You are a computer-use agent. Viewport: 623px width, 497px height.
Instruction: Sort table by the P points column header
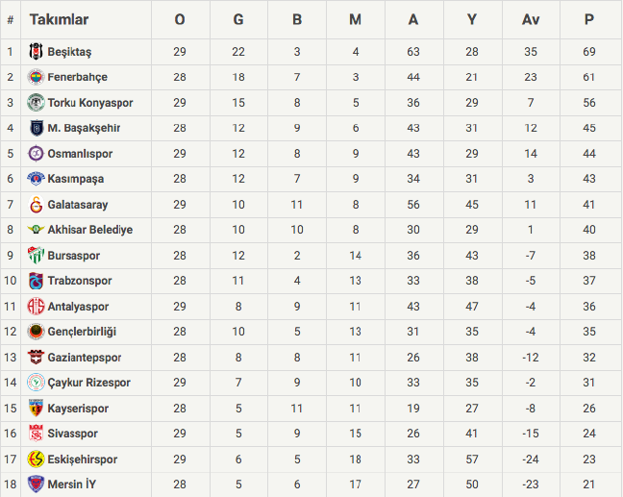(x=588, y=19)
